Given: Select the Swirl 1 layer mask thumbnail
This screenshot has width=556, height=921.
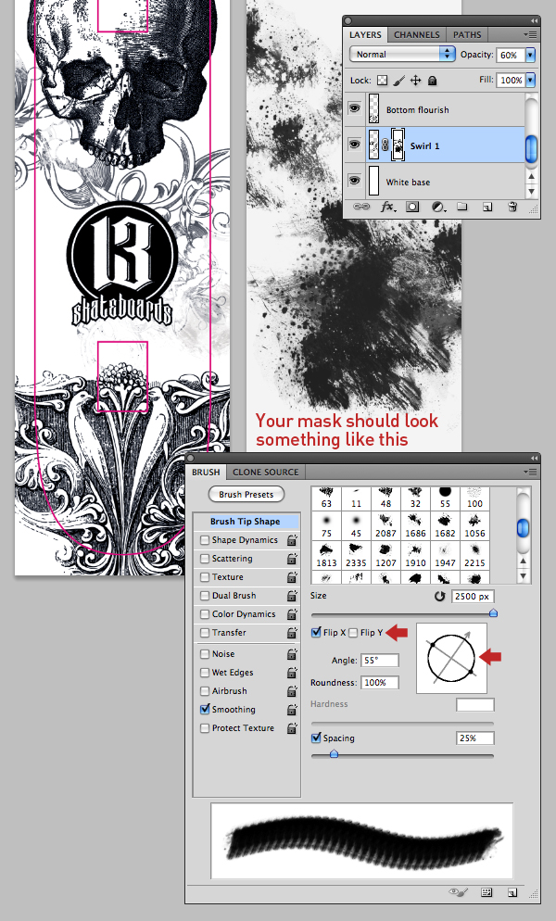Looking at the screenshot, I should (398, 145).
